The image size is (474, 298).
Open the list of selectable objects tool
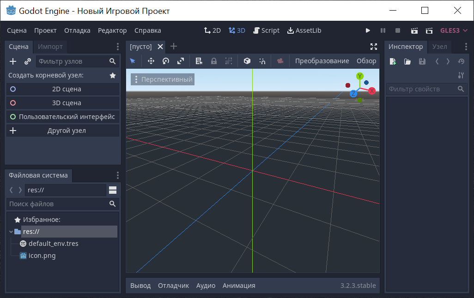click(x=199, y=61)
